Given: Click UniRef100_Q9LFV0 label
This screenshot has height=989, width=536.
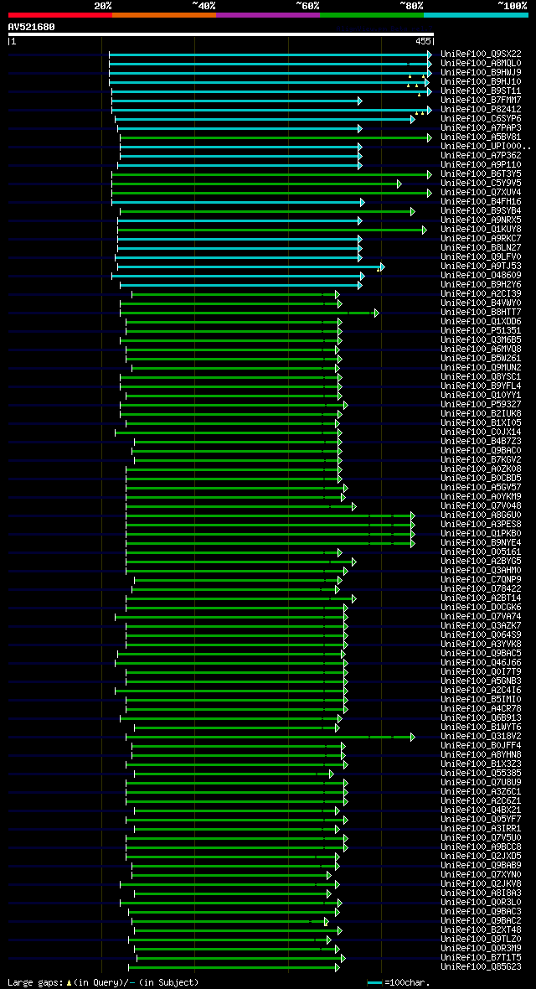Looking at the screenshot, I should [x=481, y=256].
